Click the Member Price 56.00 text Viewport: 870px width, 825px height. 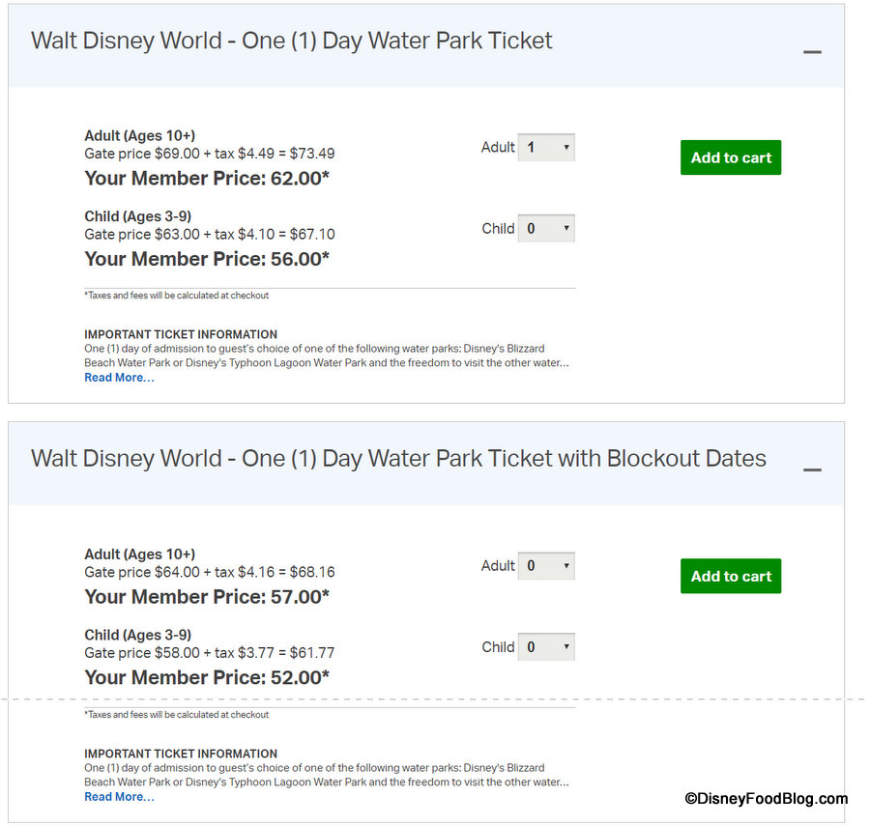(207, 259)
